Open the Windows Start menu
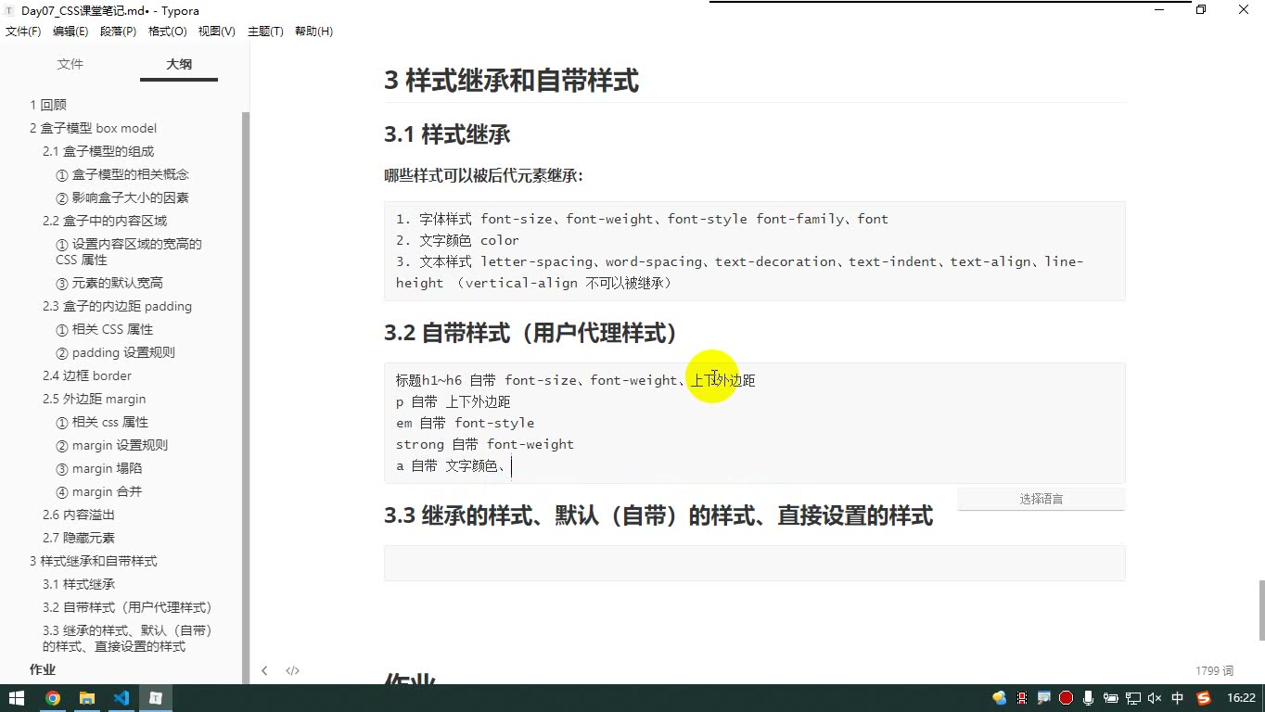1265x712 pixels. pos(17,698)
